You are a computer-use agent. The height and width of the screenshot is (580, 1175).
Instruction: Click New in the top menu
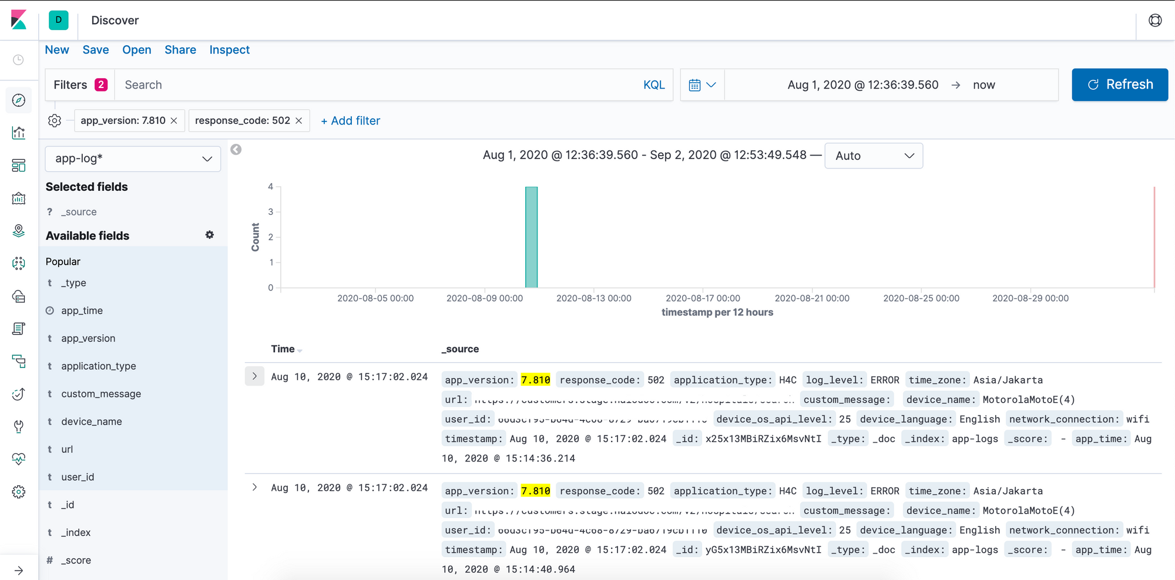[x=57, y=50]
